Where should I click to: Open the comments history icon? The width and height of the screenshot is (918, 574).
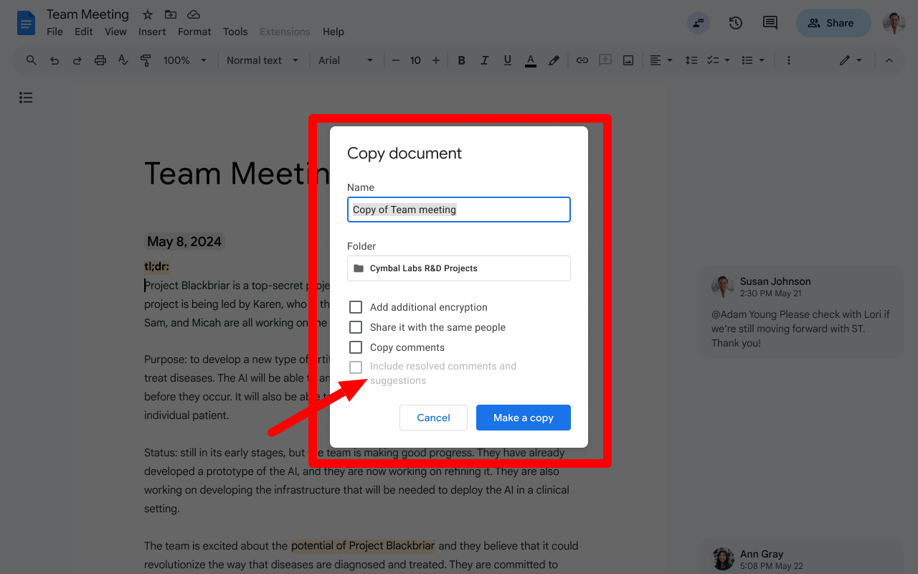(x=770, y=23)
